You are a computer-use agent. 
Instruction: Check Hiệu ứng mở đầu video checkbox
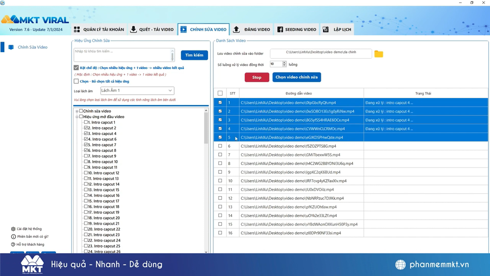click(x=81, y=117)
